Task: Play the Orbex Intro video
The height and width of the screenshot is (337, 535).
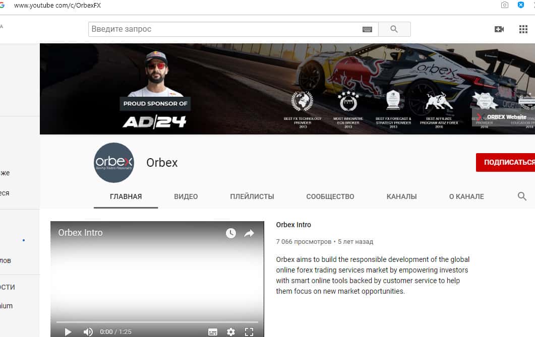Action: click(68, 331)
